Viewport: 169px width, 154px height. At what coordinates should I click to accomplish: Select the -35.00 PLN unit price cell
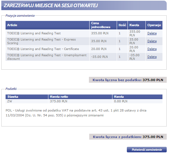[x=103, y=57]
